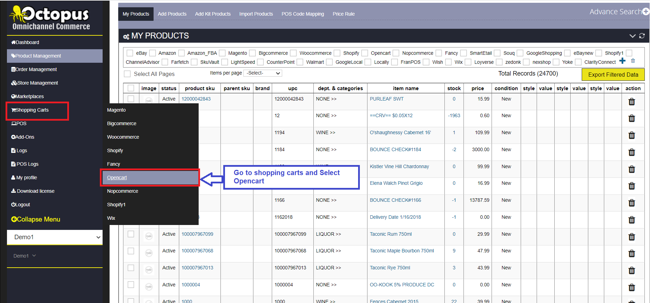Trash the Elena Walch Pinot Grigio product
Viewport: 650px width, 303px height.
pos(632,186)
